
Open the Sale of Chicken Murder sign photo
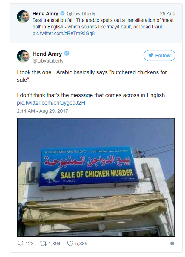point(96,177)
